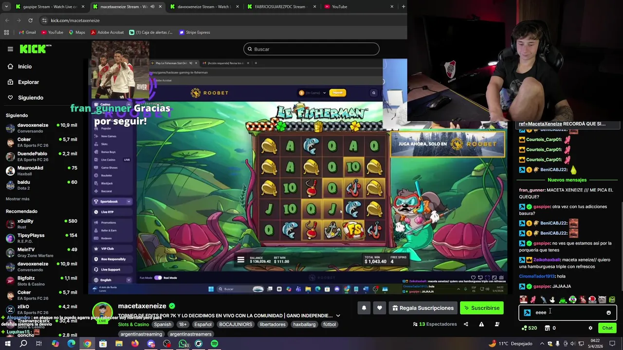Open the Chrome apps grid icon
Screen dimensions: 623x350
pyautogui.click(x=6, y=33)
